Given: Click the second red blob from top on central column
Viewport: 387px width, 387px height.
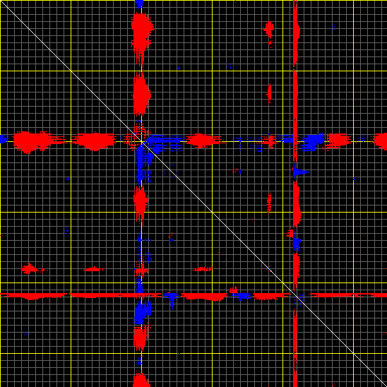Looking at the screenshot, I should coord(142,94).
